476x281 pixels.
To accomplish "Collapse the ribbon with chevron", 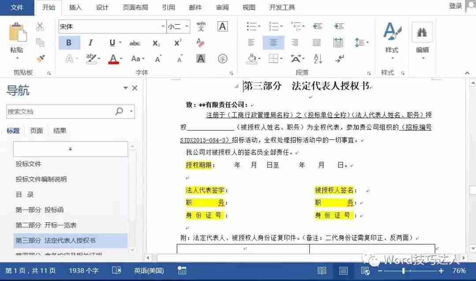I will click(x=467, y=73).
